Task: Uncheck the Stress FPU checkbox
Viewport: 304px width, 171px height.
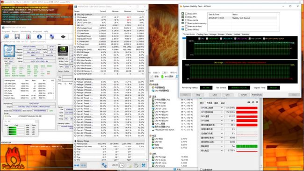Action: pos(186,17)
